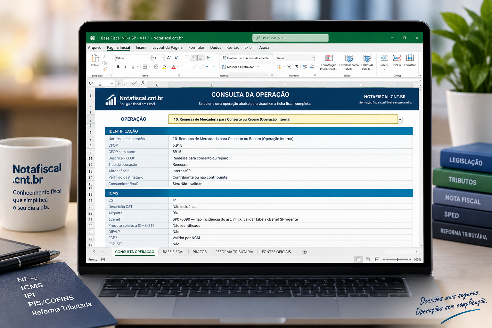Collapse the ribbon with the chevron
Viewport: 492px width, 328px height.
420,76
